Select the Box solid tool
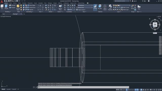Viewport: 162px width, 91px height. click(2, 7)
